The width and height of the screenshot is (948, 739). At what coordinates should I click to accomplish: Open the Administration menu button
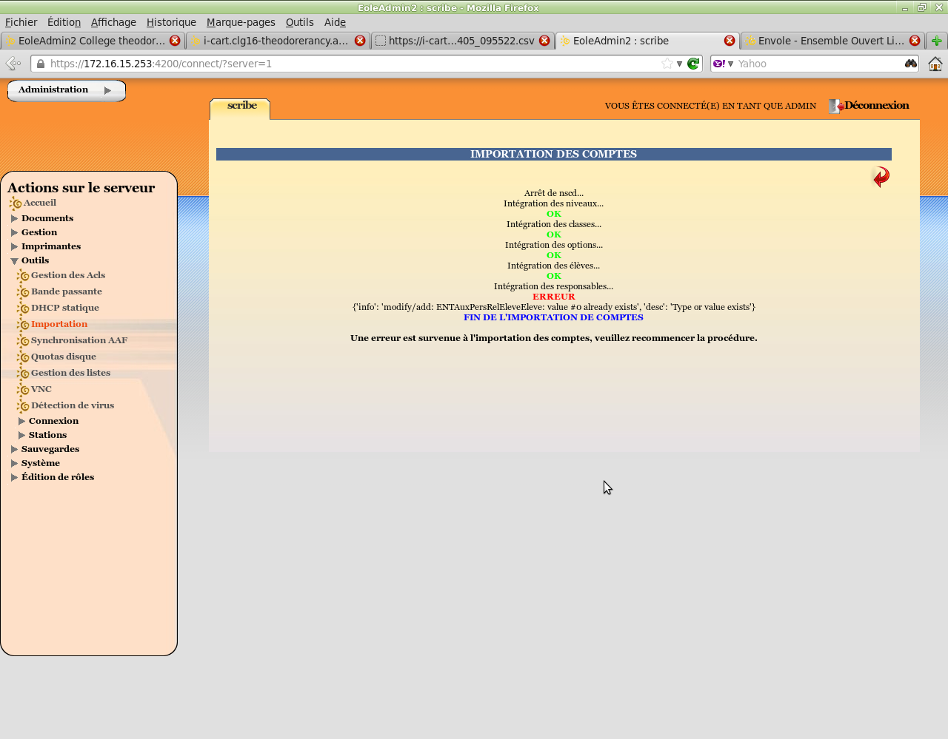click(x=66, y=90)
